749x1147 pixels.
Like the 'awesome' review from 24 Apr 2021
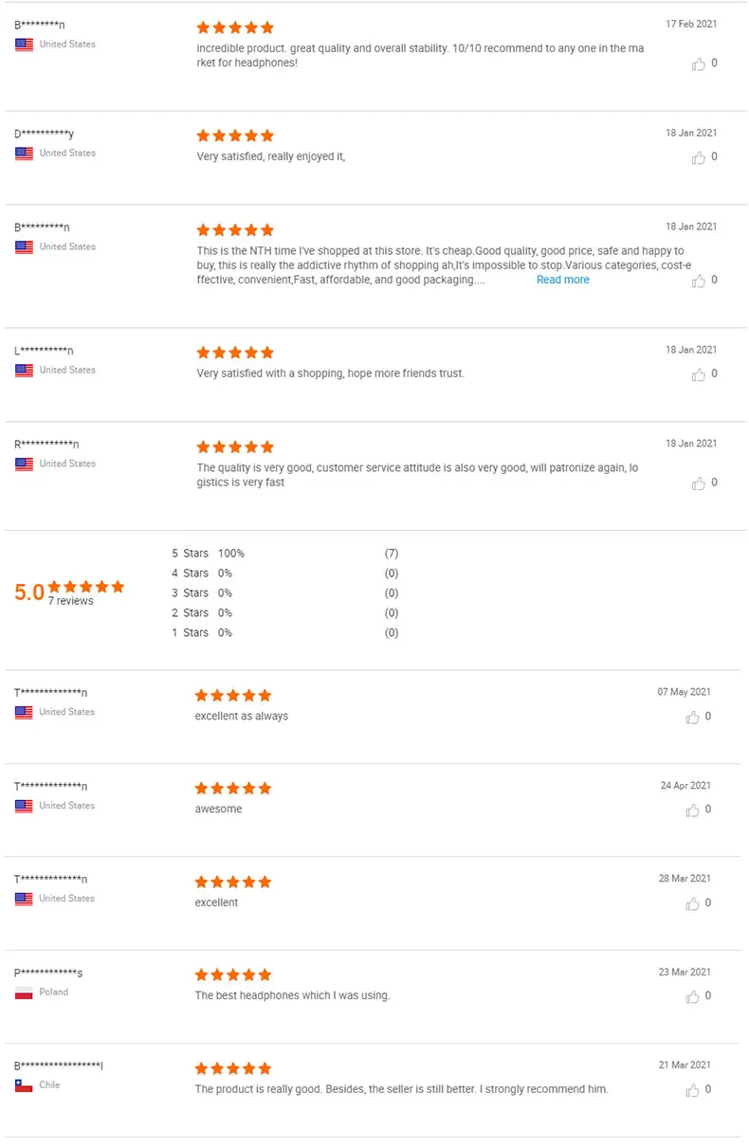click(693, 810)
